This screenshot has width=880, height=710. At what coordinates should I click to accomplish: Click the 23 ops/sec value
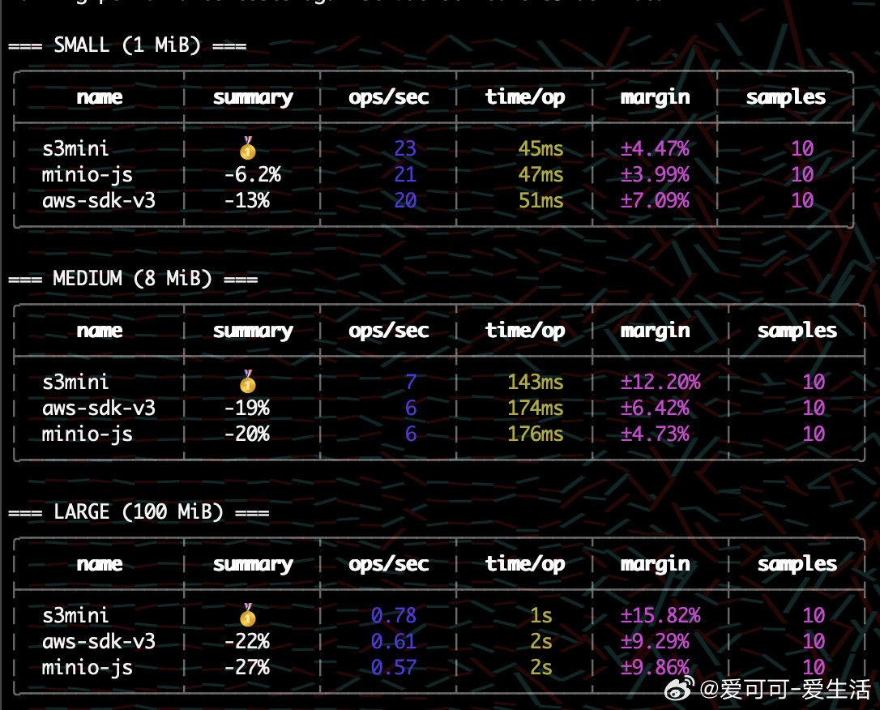click(405, 149)
